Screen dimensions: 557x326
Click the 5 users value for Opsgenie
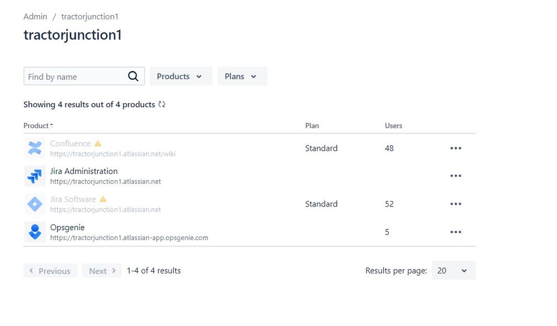tap(387, 232)
